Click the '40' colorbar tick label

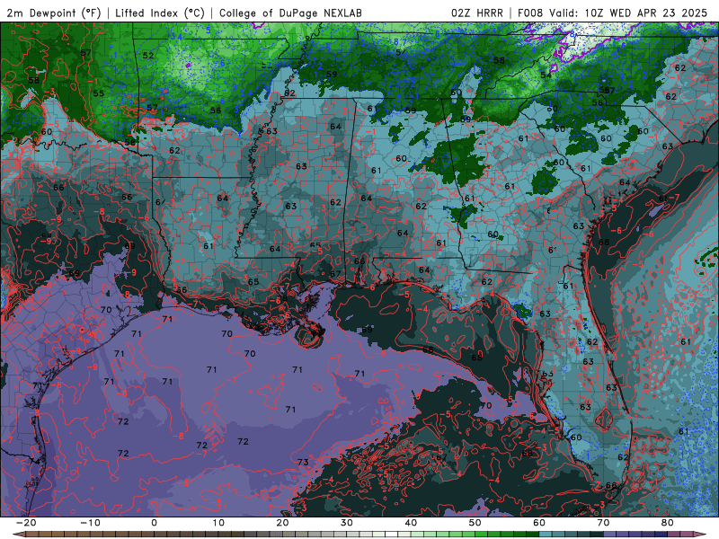click(x=411, y=523)
